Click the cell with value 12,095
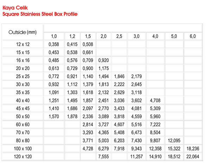 pos(174,140)
